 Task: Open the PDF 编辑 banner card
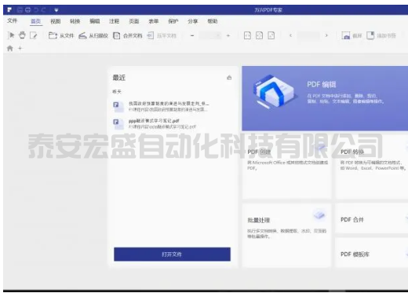tap(325, 98)
